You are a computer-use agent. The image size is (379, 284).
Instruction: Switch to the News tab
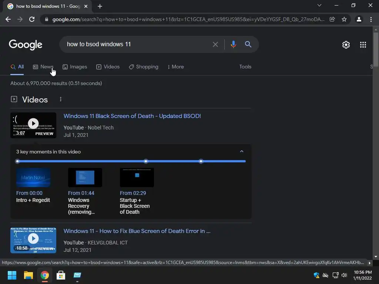coord(43,67)
